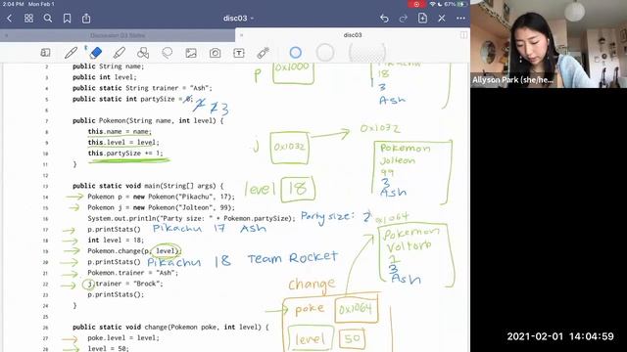Select the Laser pointer tool
627x352 pixels.
pyautogui.click(x=263, y=53)
